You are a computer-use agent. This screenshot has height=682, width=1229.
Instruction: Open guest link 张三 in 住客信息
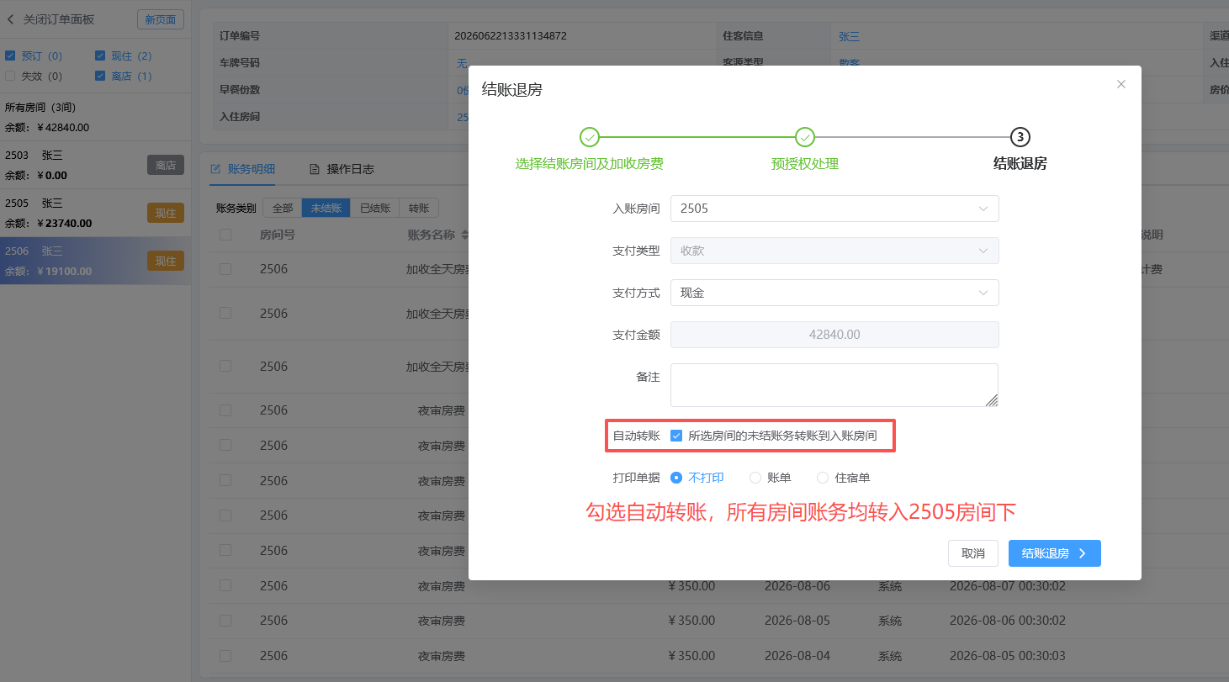(x=849, y=37)
